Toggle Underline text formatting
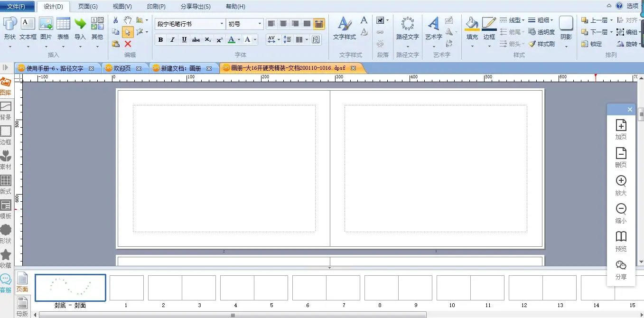644x318 pixels. tap(184, 40)
